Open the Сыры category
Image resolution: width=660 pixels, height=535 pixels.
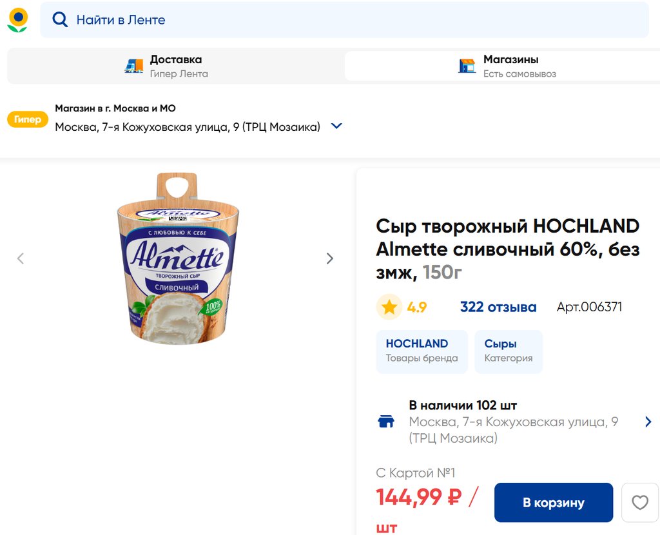pos(509,351)
